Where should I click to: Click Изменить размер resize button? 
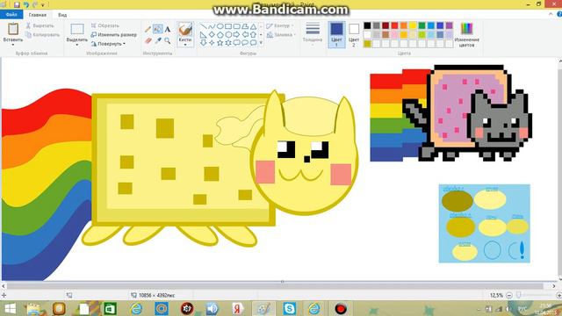(114, 35)
